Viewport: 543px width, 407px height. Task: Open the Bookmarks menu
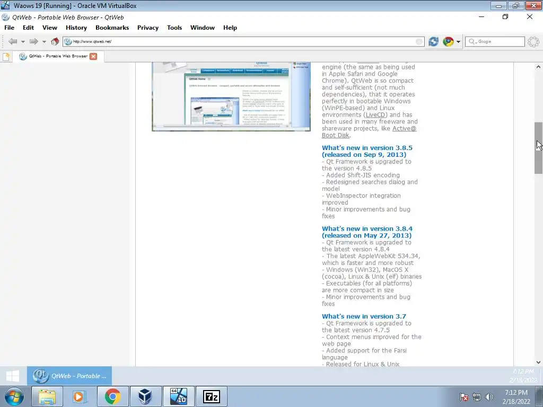click(112, 28)
